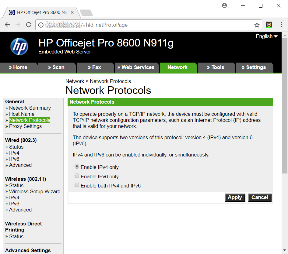Open the Web Services tab
Viewport: 288px width, 254px height.
(136, 67)
